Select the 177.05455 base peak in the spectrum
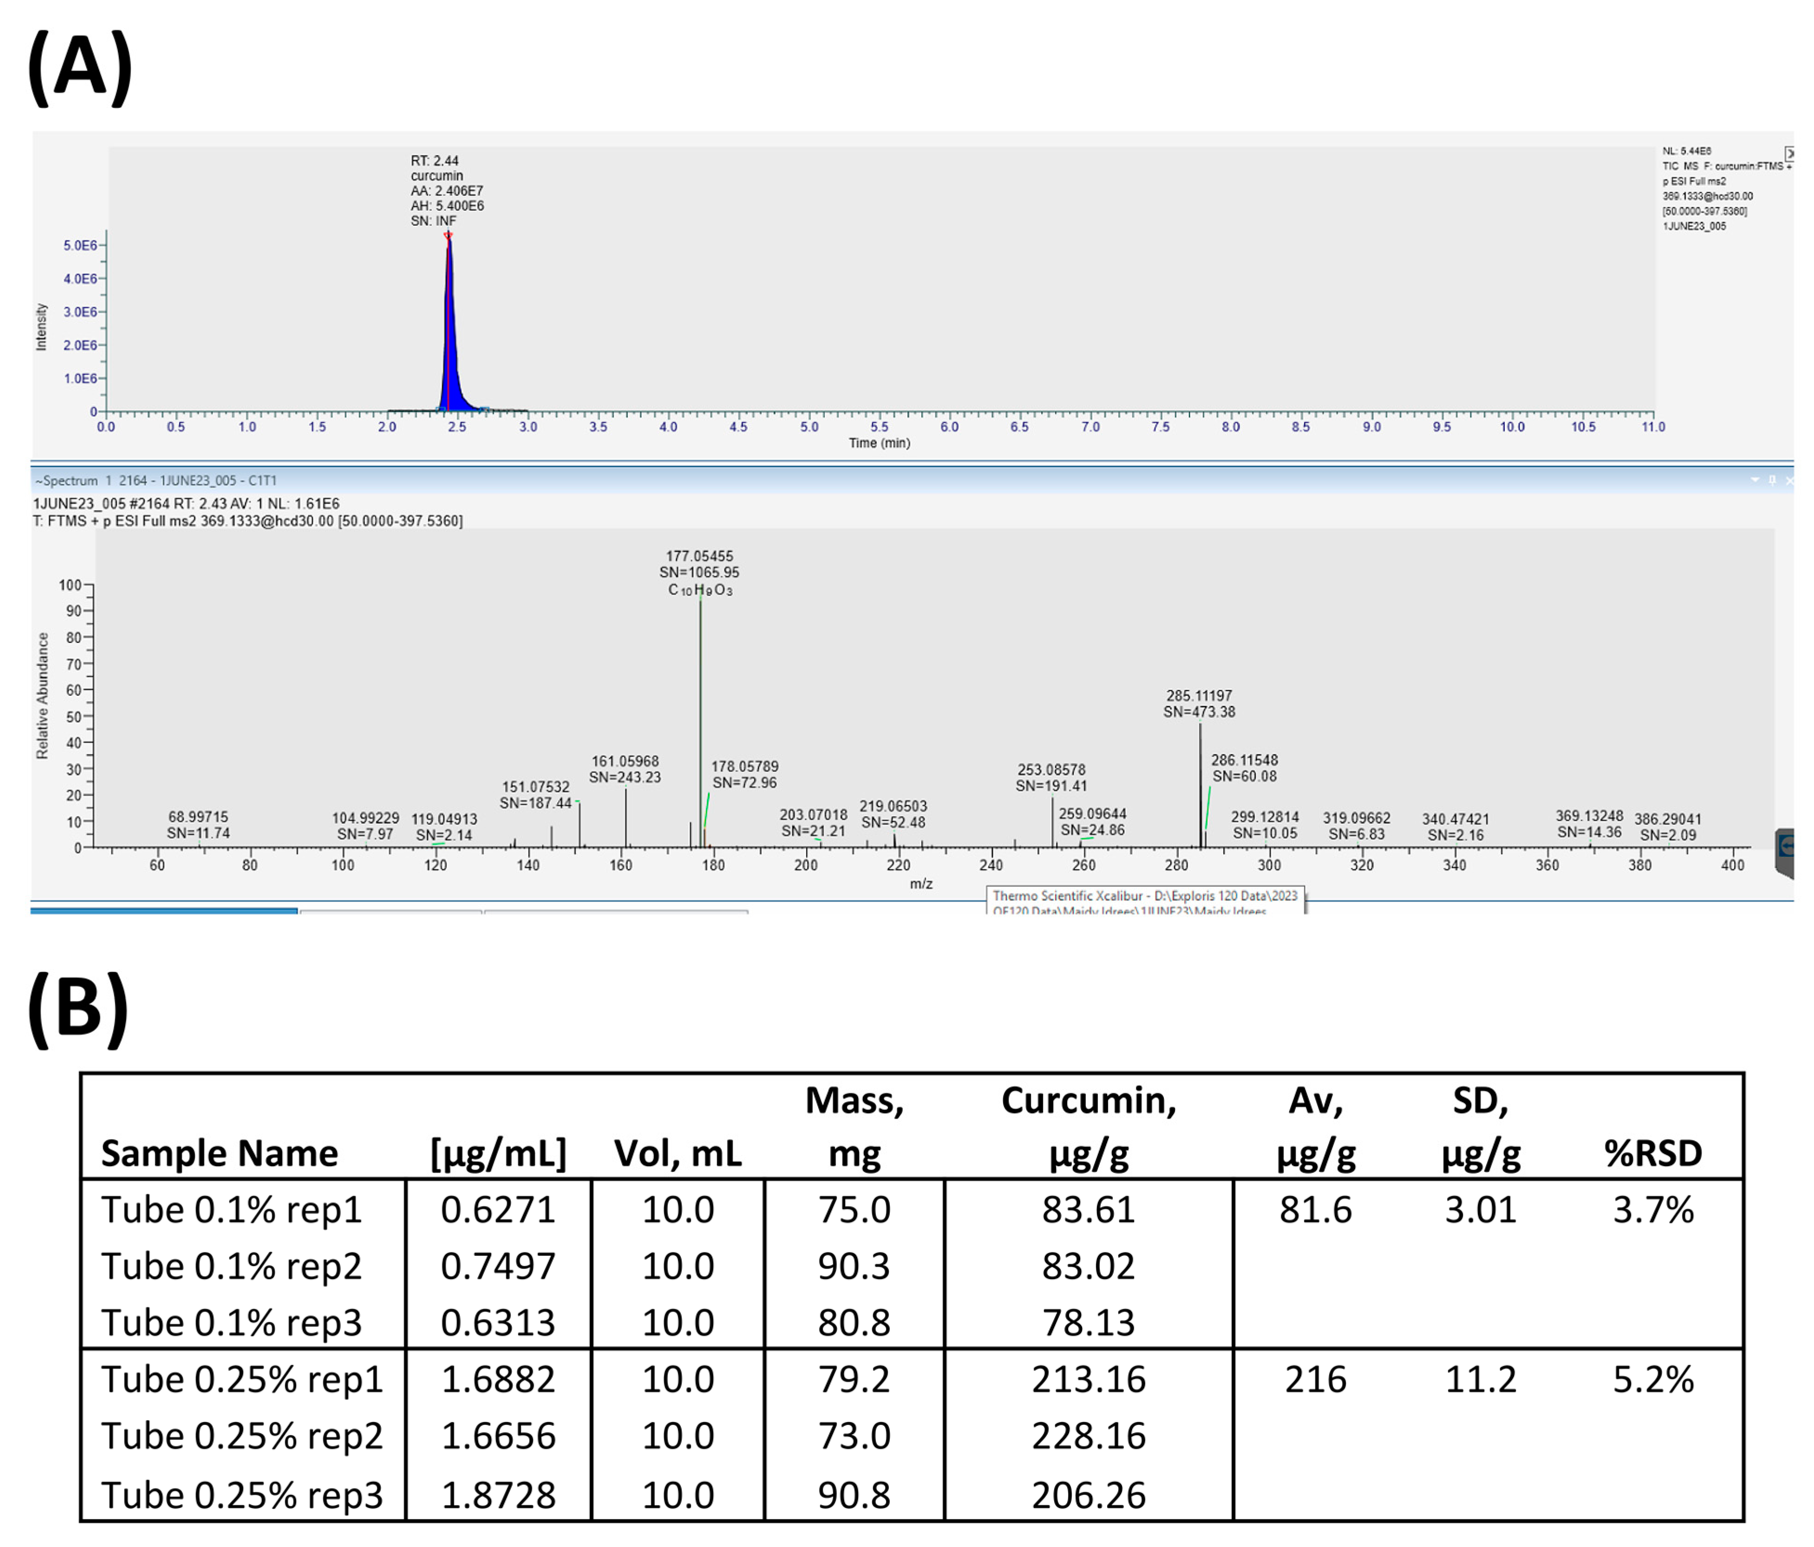The height and width of the screenshot is (1547, 1814). point(700,718)
